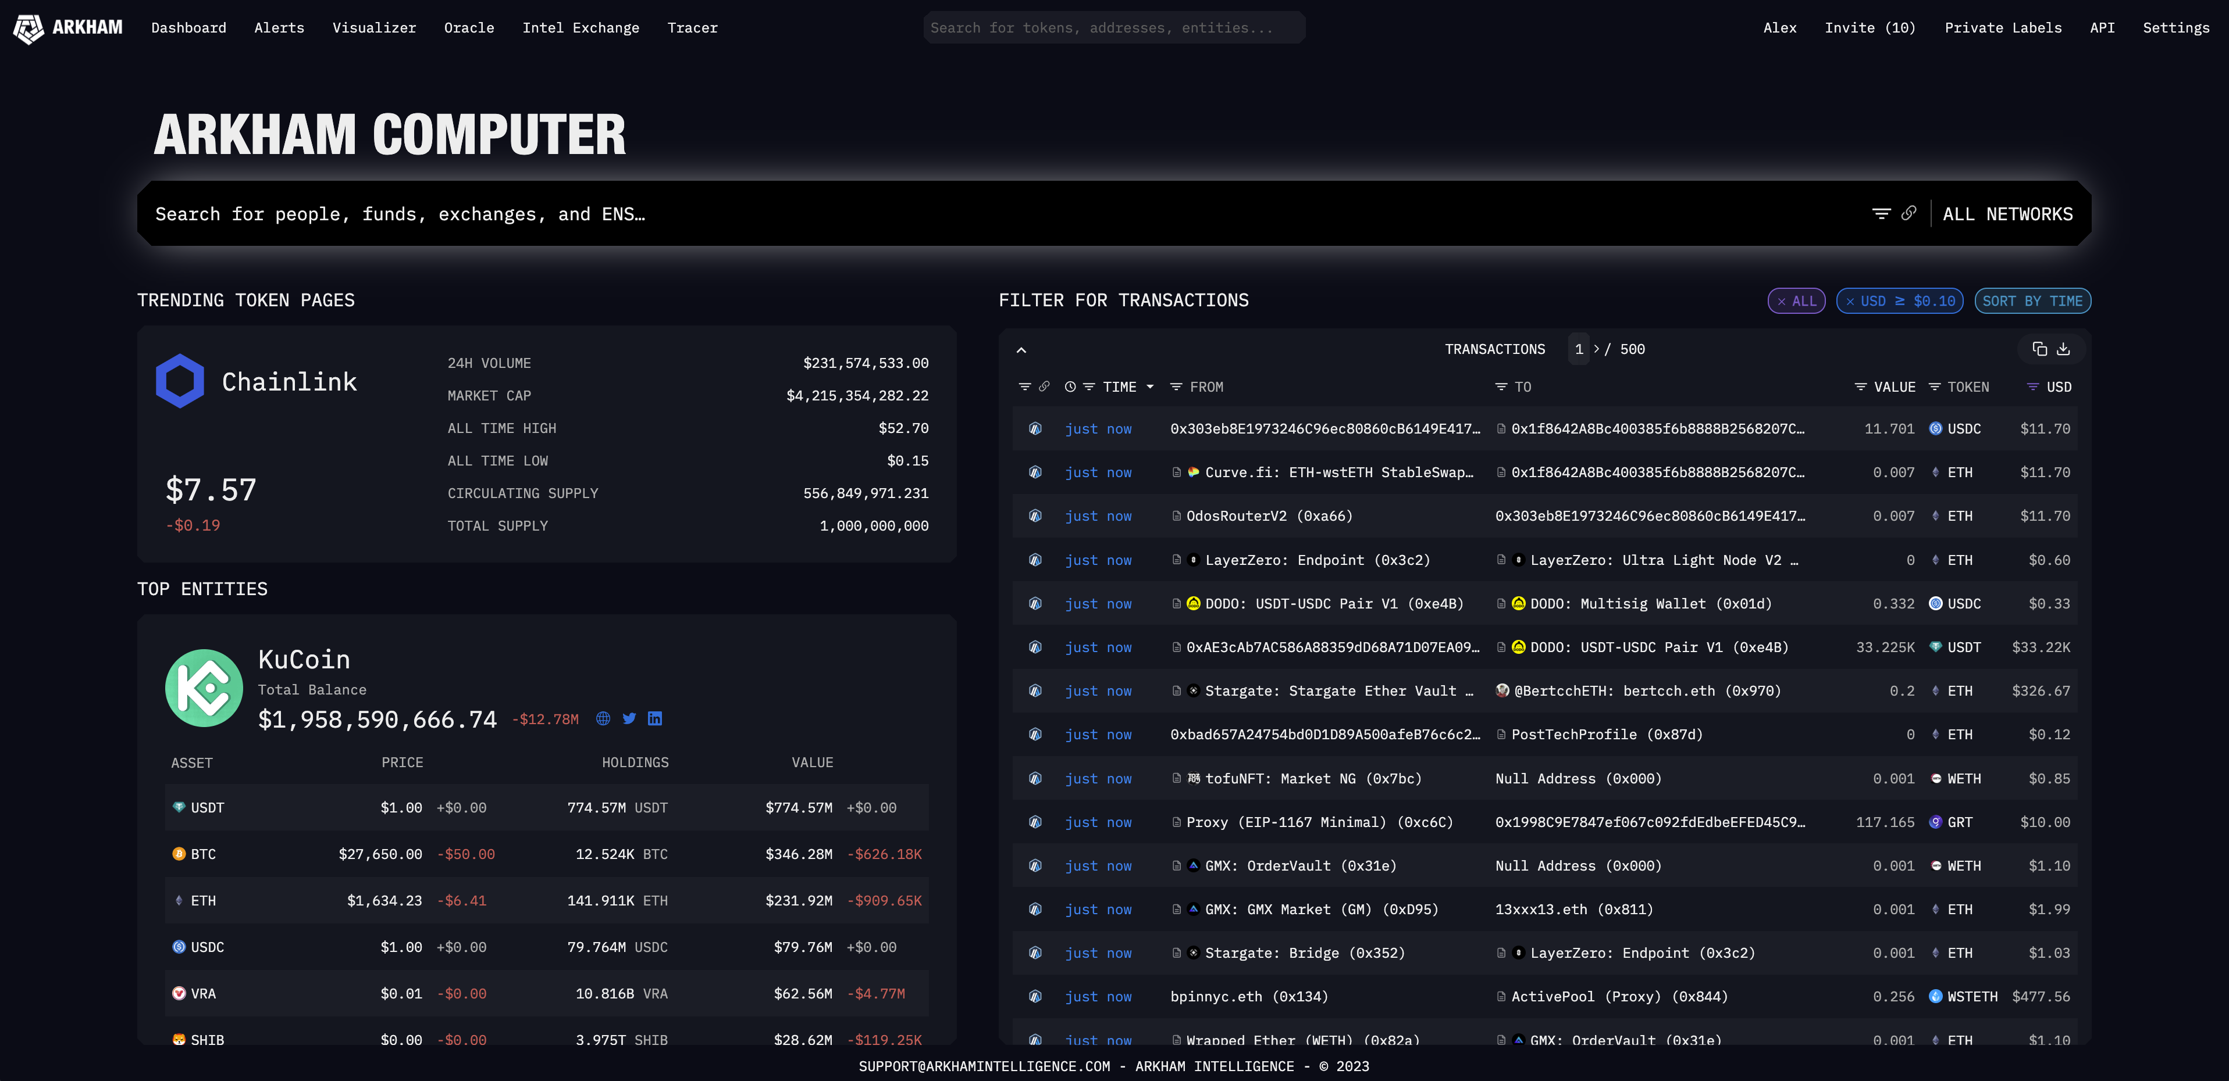The image size is (2229, 1081).
Task: Open the Oracle nav item
Action: click(469, 28)
